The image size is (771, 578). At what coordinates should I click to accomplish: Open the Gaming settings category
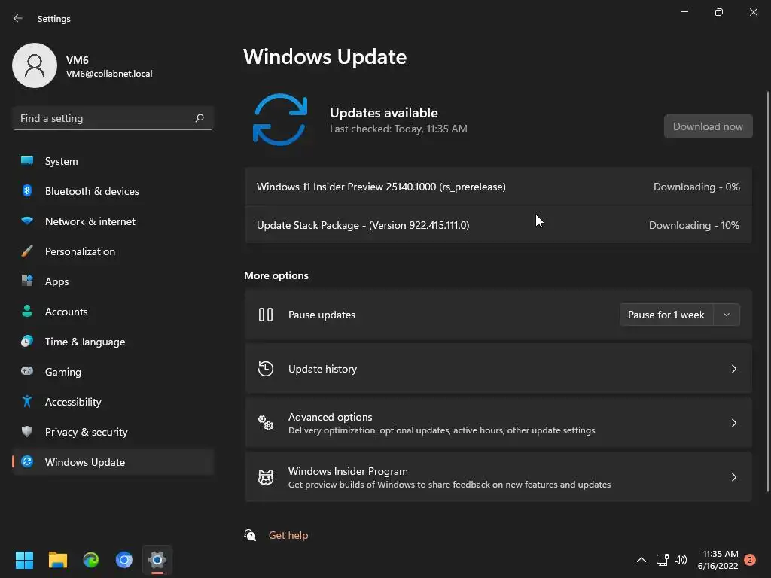[113, 372]
